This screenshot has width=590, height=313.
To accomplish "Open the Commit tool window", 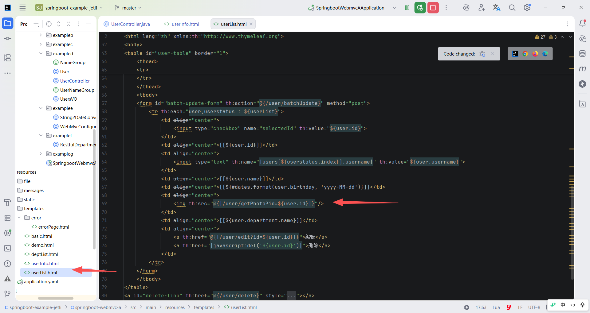I will [8, 39].
